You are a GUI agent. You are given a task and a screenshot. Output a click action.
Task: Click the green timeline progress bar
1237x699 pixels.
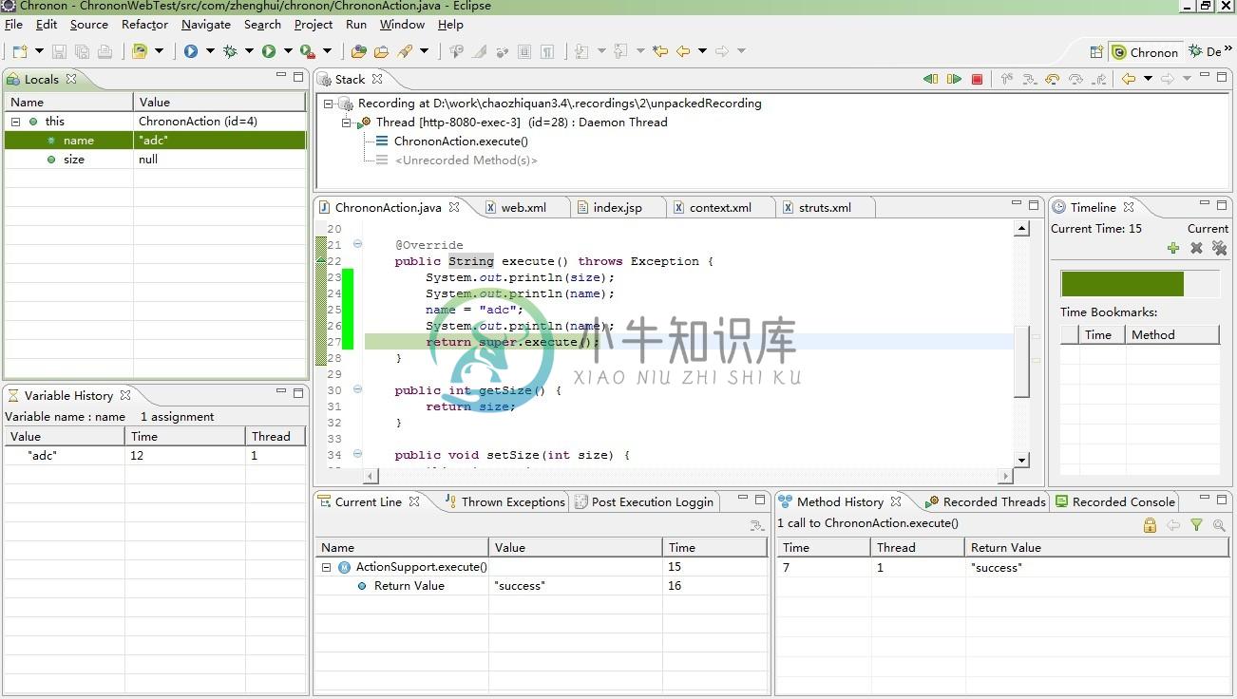pos(1122,284)
